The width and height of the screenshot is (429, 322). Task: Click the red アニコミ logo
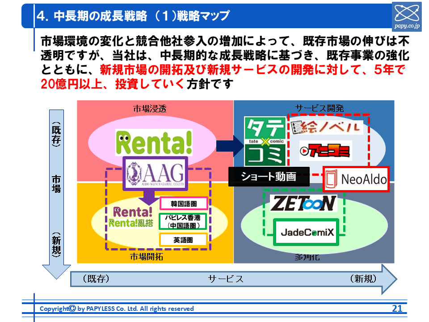325,150
